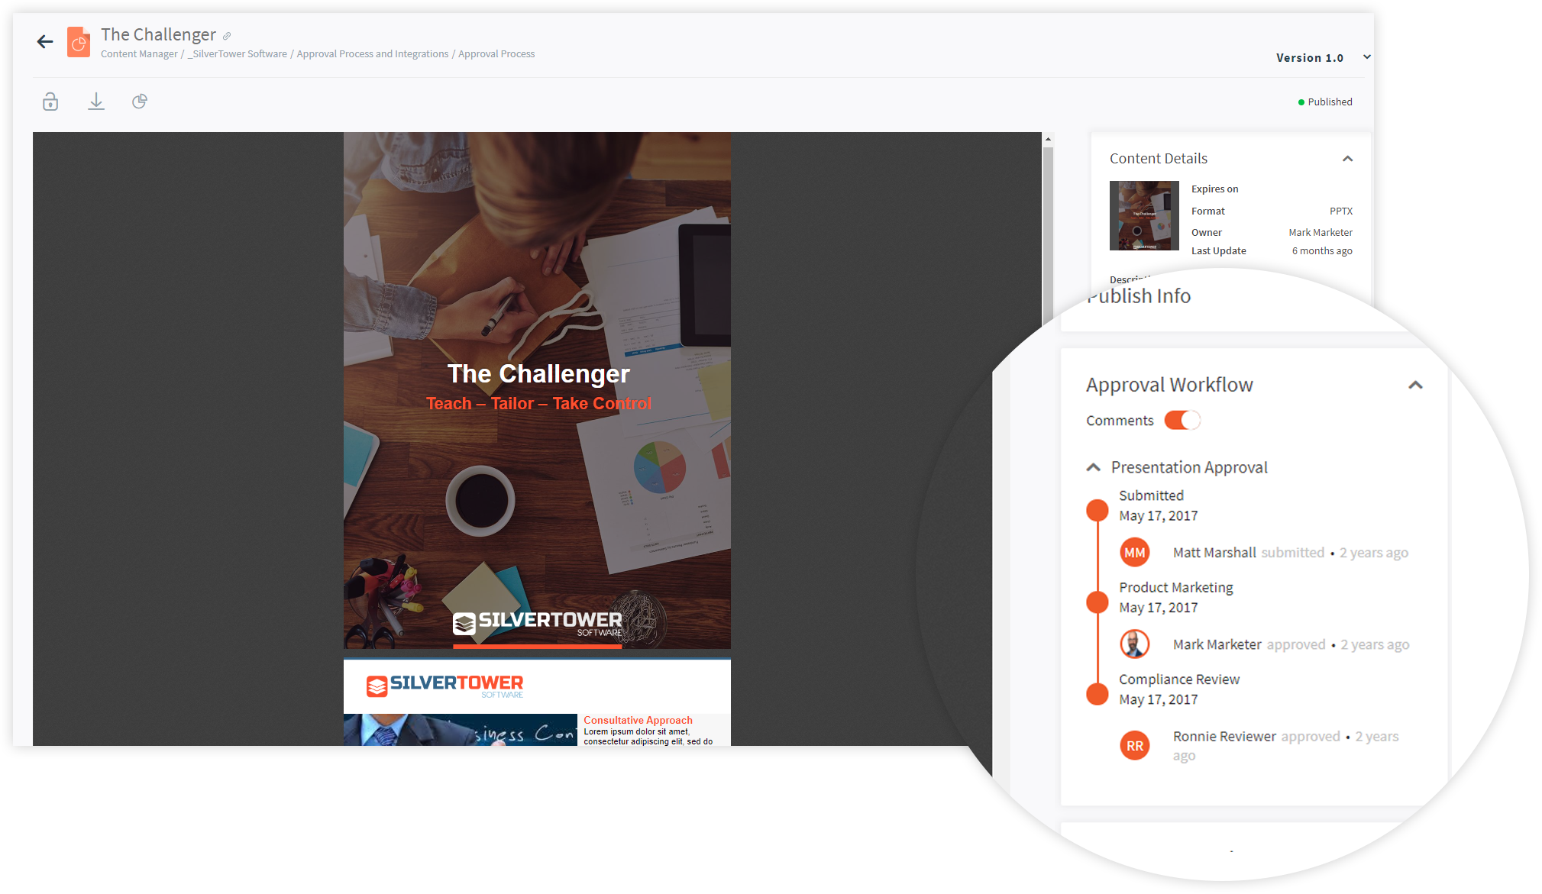The height and width of the screenshot is (894, 1542).
Task: Click the Matt Marshall user avatar icon
Action: click(1133, 551)
